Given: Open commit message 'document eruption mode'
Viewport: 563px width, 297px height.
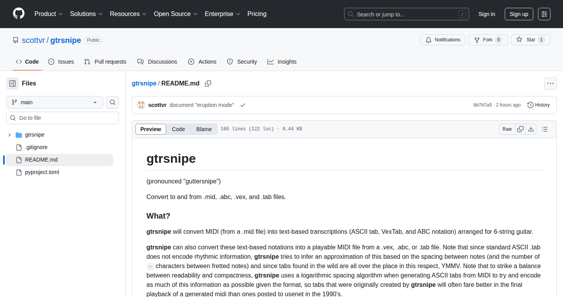Looking at the screenshot, I should point(202,105).
